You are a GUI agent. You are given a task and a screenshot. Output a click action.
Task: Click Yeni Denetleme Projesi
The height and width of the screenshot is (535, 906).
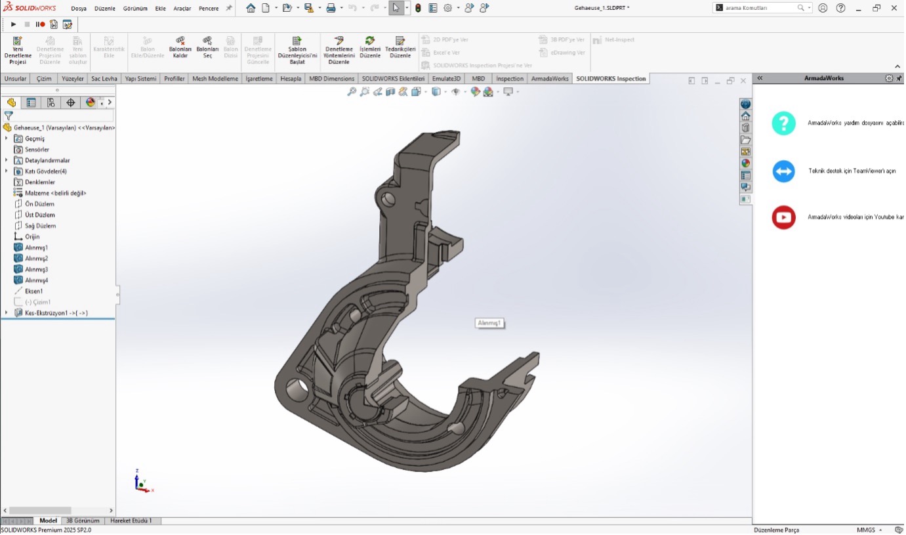tap(18, 50)
